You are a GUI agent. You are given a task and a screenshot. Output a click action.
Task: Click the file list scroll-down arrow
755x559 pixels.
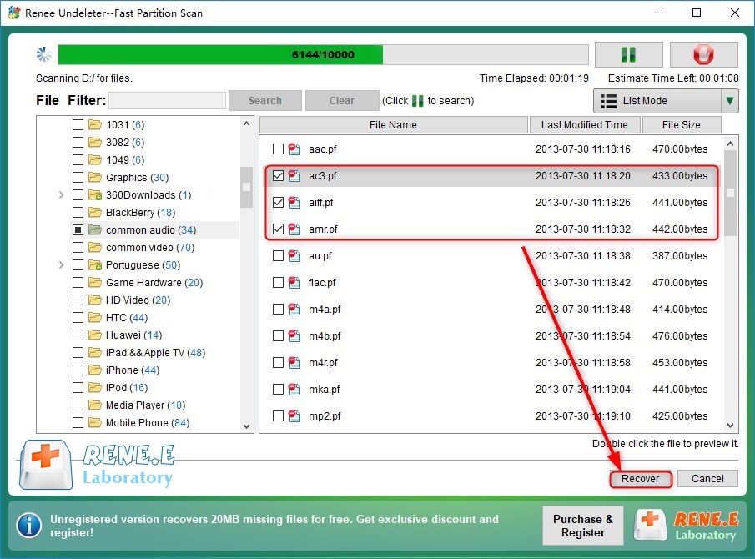click(x=730, y=426)
